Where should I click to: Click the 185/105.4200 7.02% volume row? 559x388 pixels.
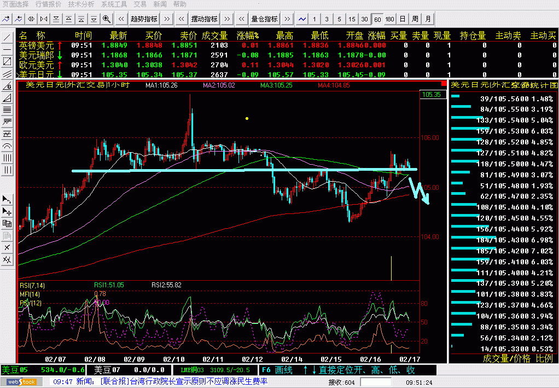click(503, 251)
